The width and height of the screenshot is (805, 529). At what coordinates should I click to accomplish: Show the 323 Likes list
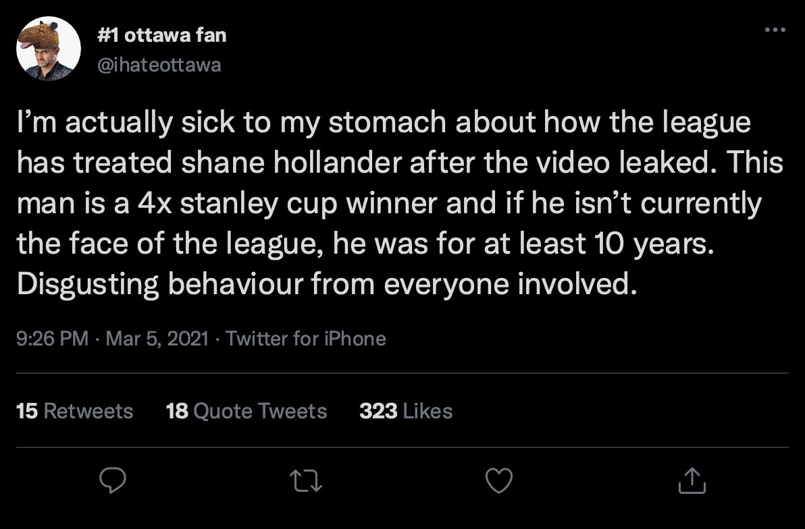[406, 411]
